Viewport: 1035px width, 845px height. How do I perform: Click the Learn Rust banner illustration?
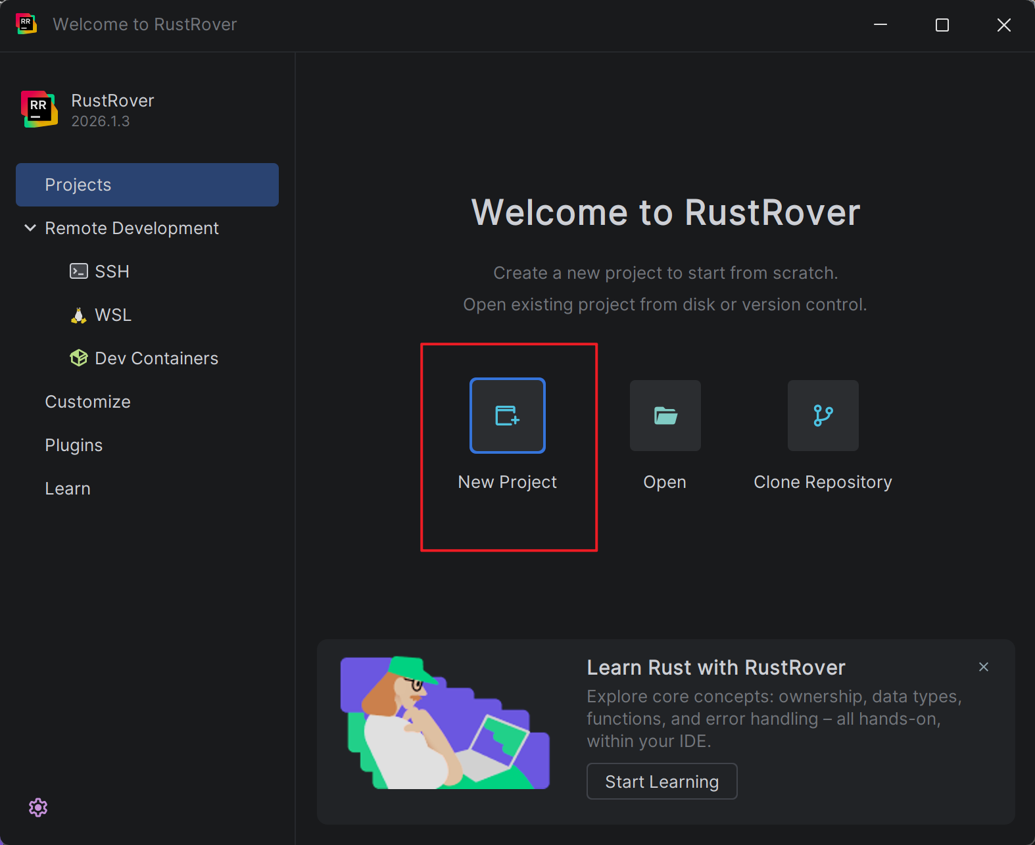445,722
